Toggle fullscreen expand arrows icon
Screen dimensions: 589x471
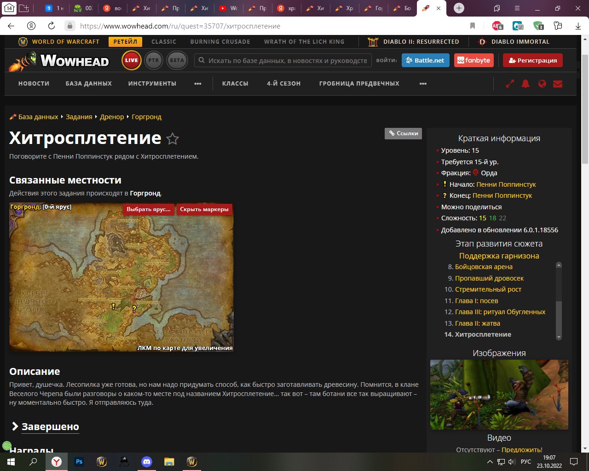pyautogui.click(x=510, y=84)
